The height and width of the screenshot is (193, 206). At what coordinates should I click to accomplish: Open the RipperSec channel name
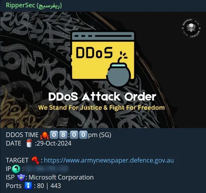34,5
